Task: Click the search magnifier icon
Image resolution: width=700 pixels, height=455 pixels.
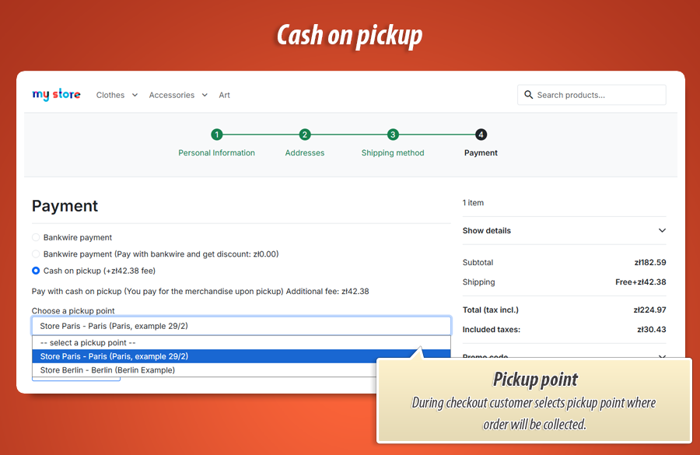Action: [x=529, y=95]
